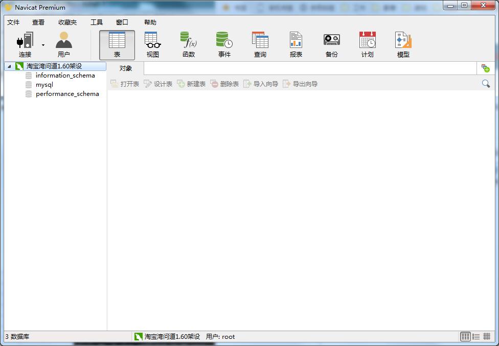Maximize the Navicat Premium window
This screenshot has height=346, width=499.
tap(464, 6)
